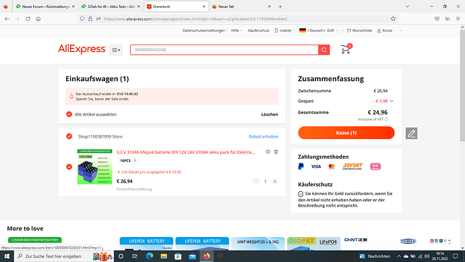Open the Windows Start menu
Screen dimensions: 465x262
click(x=7, y=256)
